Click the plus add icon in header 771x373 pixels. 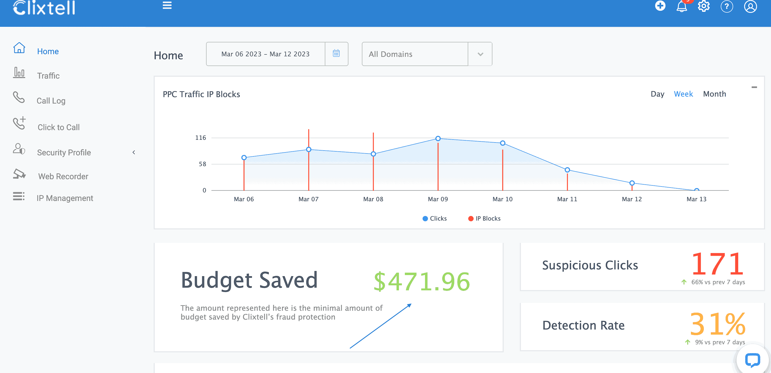coord(660,6)
